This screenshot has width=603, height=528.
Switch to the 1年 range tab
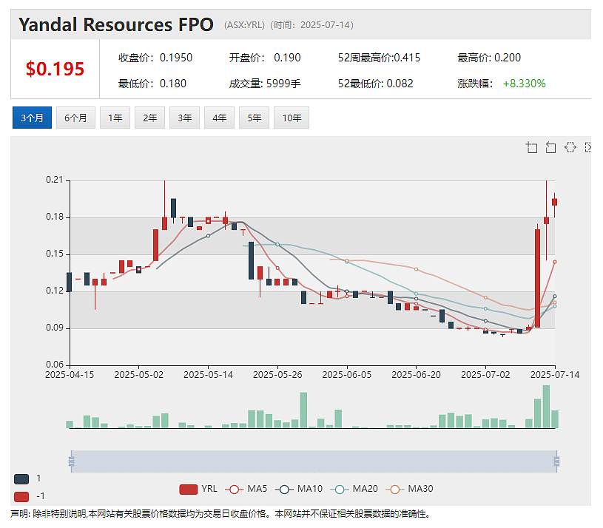tap(115, 118)
